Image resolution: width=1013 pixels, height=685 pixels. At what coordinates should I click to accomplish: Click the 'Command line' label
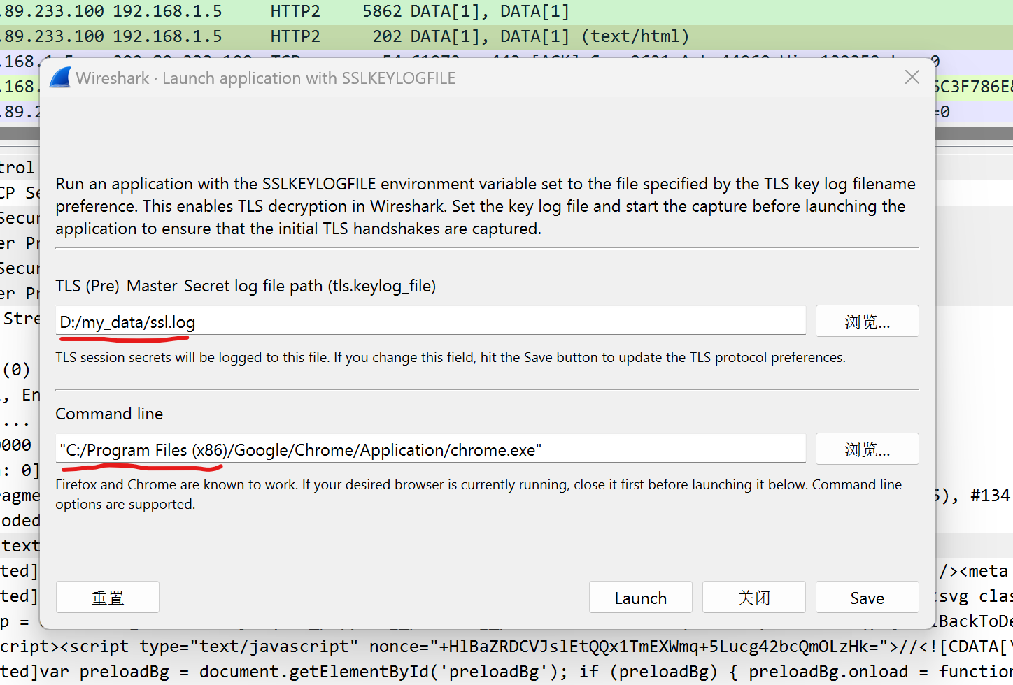(x=109, y=414)
